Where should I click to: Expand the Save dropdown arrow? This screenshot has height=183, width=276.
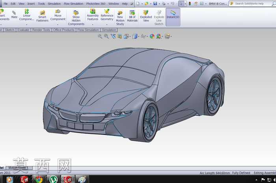159,4
